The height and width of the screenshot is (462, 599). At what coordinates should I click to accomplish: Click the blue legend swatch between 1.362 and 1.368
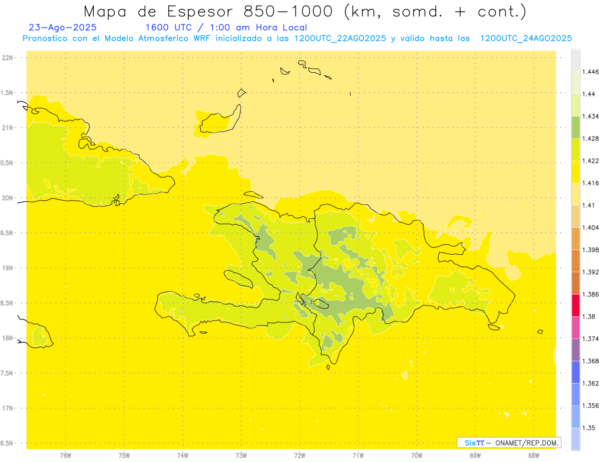pyautogui.click(x=576, y=372)
